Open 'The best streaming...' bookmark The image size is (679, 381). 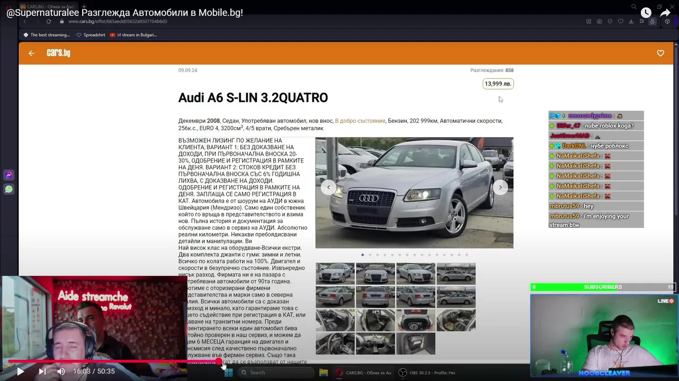coord(47,35)
